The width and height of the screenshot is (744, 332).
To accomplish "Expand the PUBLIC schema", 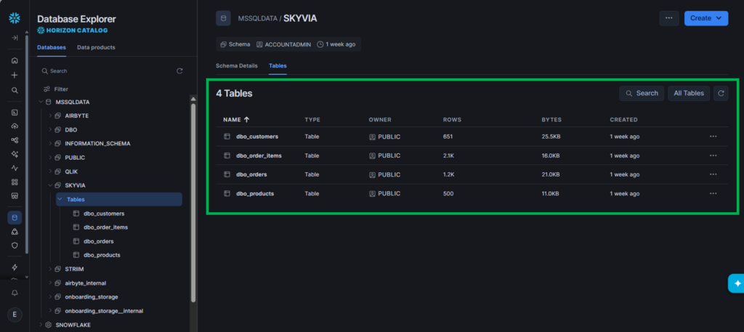I will point(50,158).
